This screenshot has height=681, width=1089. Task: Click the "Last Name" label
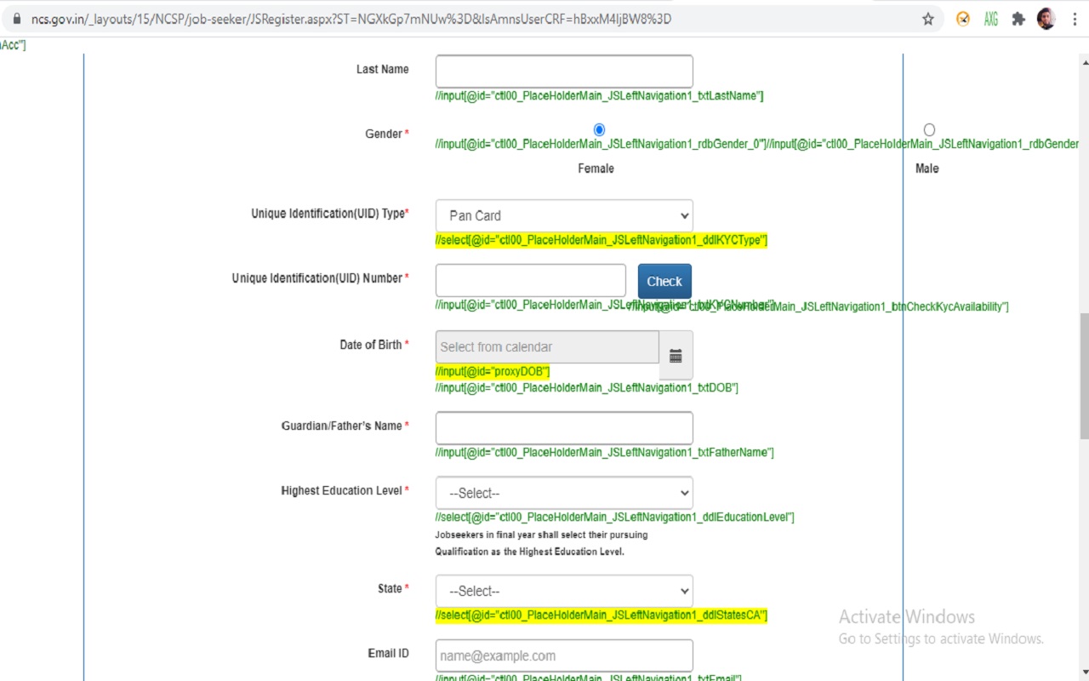[x=382, y=69]
